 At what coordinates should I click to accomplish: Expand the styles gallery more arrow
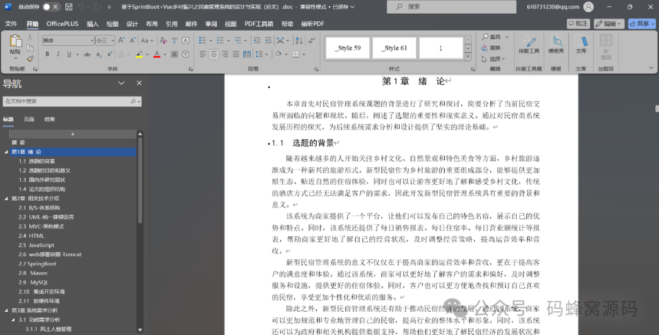tap(468, 57)
